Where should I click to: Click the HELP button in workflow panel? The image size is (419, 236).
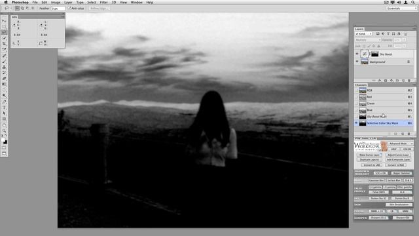pos(393,149)
